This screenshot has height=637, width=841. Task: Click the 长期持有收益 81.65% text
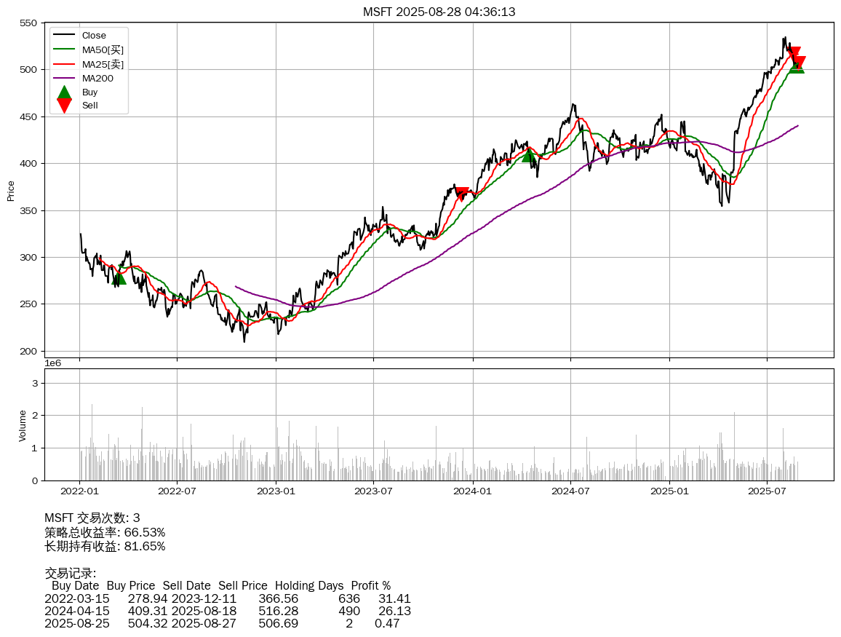105,546
